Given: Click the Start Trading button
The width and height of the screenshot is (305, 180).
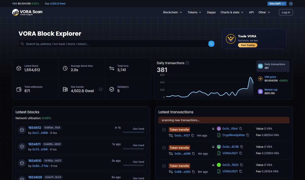Looking at the screenshot, I should pyautogui.click(x=248, y=45).
